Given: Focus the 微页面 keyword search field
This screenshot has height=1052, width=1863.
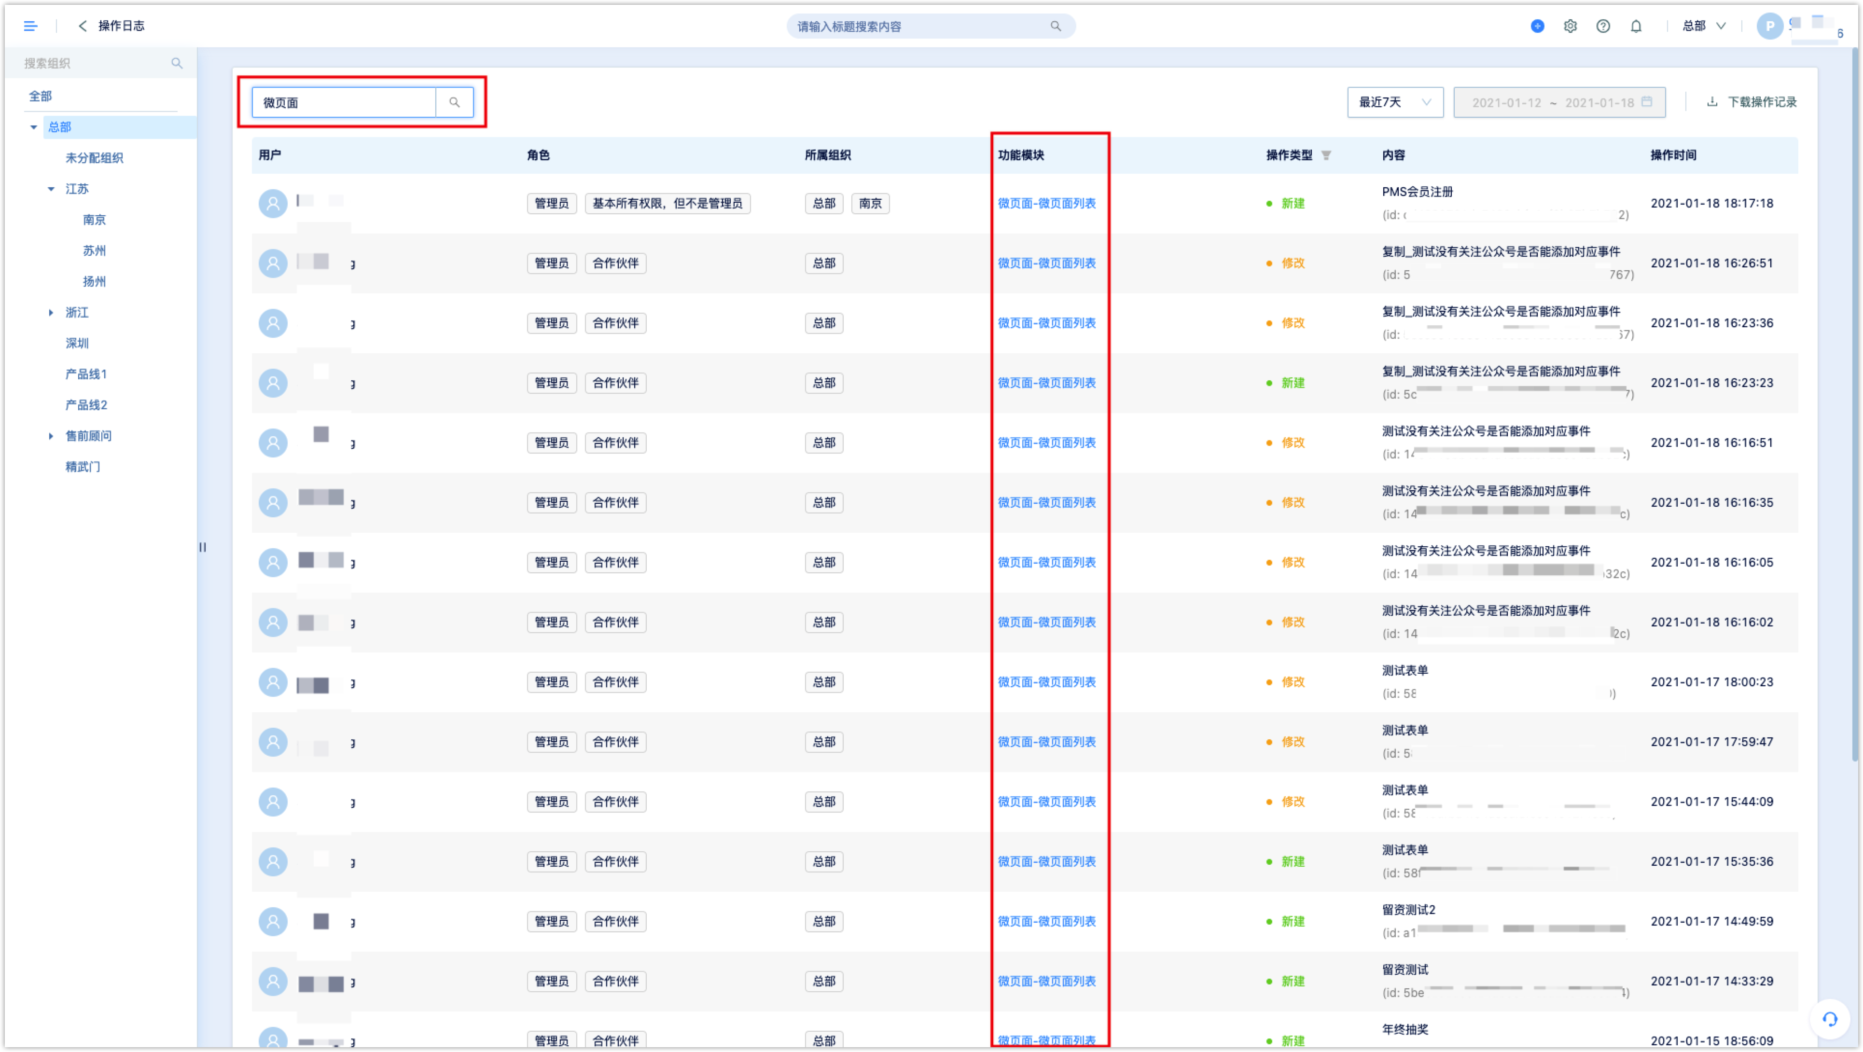Looking at the screenshot, I should (x=344, y=102).
